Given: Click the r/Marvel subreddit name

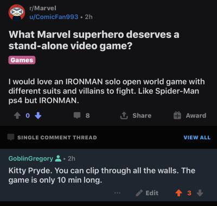Looking at the screenshot, I should [x=43, y=8].
